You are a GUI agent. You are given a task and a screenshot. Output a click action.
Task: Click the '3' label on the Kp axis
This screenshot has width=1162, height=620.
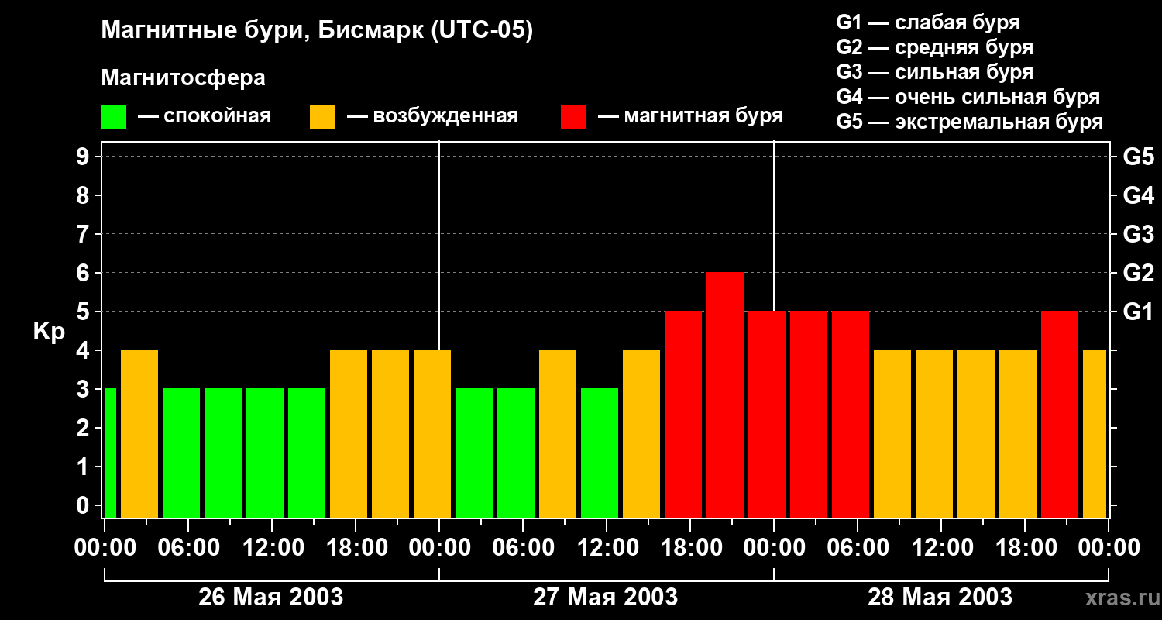pos(84,390)
